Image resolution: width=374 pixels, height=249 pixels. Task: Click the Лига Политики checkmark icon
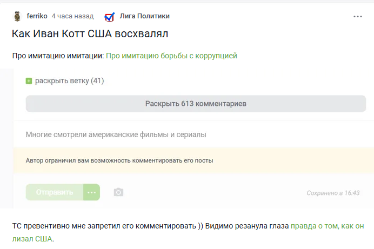[110, 17]
